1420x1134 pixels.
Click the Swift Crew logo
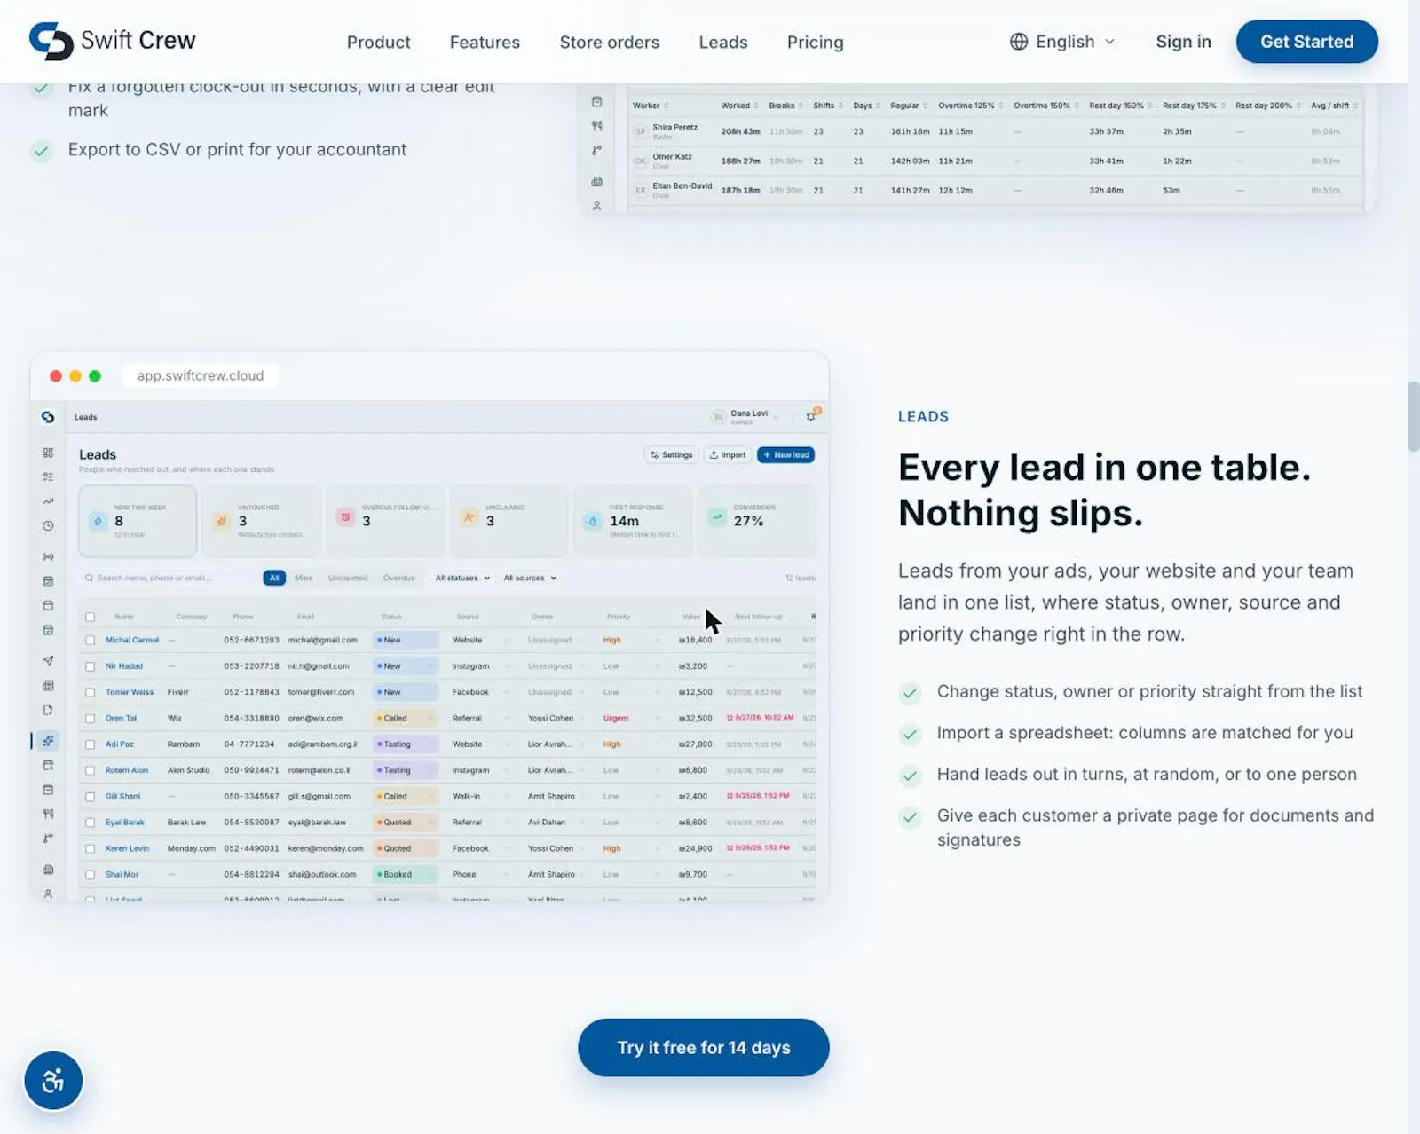(113, 41)
